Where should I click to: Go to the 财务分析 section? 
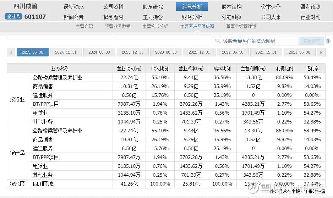(x=192, y=17)
